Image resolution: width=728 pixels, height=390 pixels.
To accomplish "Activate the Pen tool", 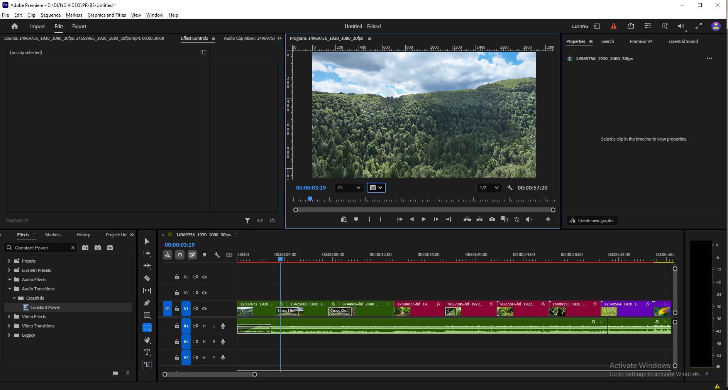I will [x=147, y=303].
